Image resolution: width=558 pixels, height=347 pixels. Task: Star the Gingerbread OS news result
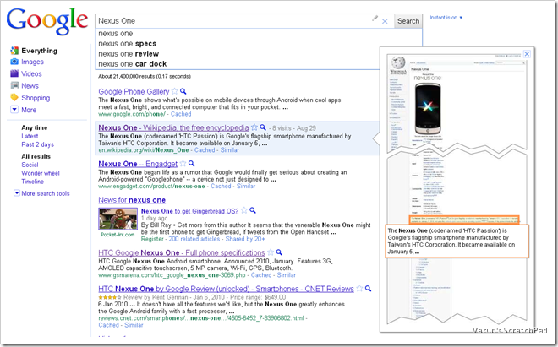[244, 210]
